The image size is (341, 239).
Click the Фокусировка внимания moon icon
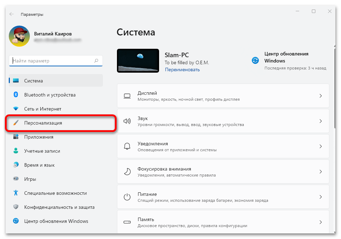(x=127, y=171)
